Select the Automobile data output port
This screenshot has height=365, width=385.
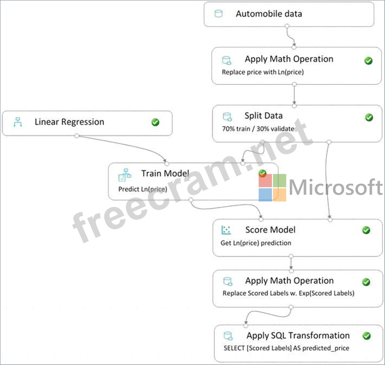pyautogui.click(x=287, y=26)
